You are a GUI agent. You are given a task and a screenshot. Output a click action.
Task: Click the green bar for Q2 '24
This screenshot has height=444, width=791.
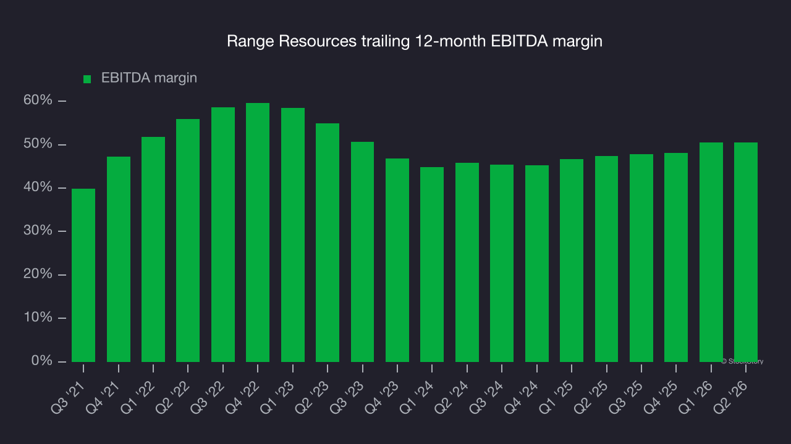pos(467,262)
